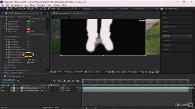Select the Clone Stamp tool
This screenshot has width=195, height=109.
[x=45, y=8]
